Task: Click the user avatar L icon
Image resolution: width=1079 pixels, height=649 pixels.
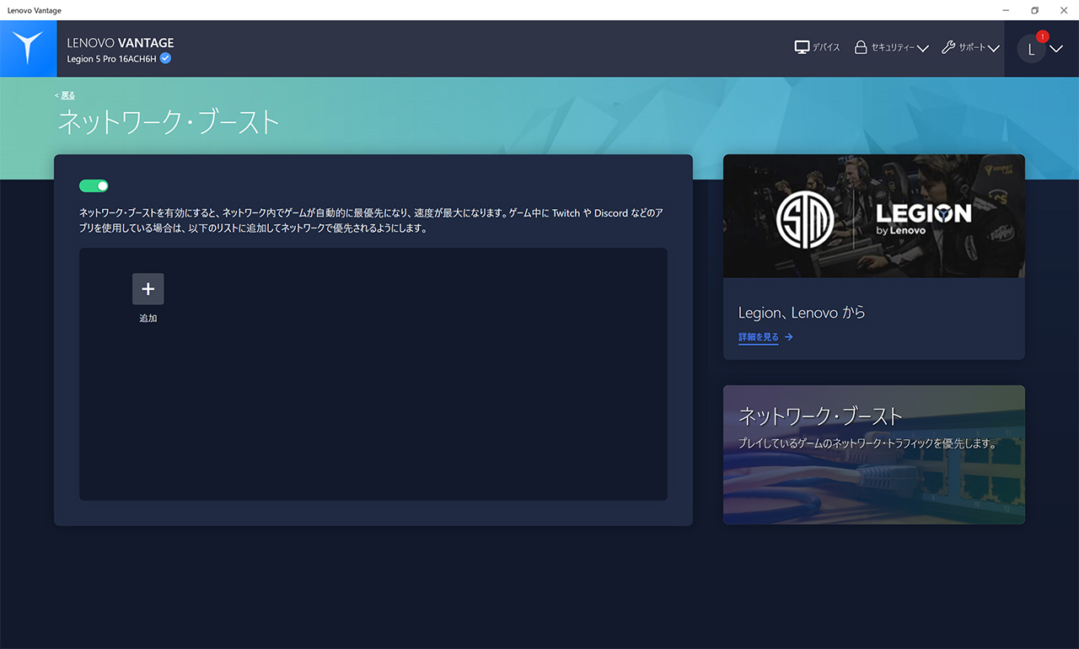Action: (1031, 49)
